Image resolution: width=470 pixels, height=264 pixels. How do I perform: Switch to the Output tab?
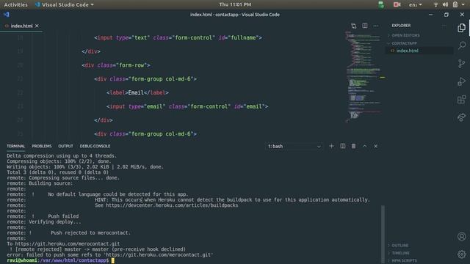65,146
